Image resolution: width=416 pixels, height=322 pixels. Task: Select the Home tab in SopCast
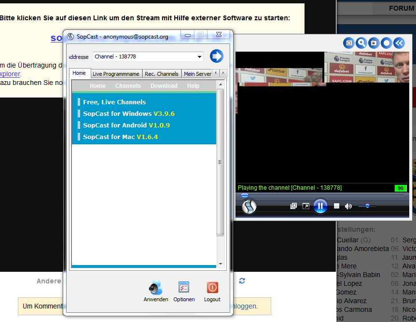79,73
